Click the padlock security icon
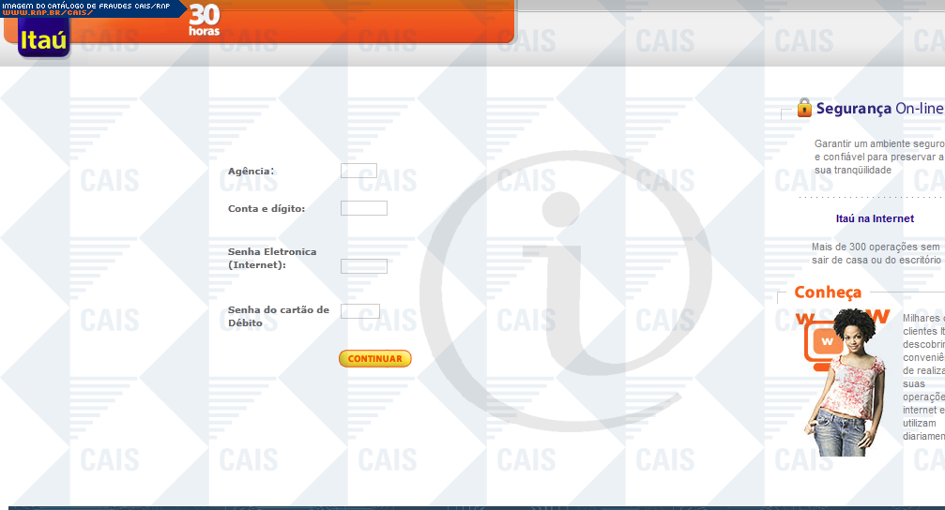 [x=804, y=108]
